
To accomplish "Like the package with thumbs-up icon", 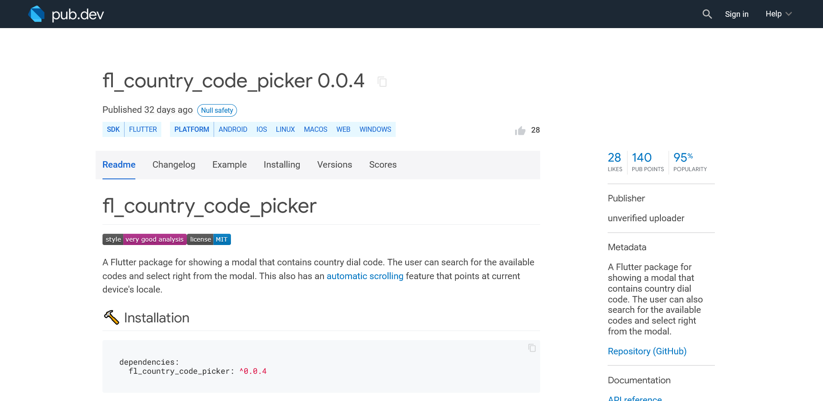I will [520, 130].
